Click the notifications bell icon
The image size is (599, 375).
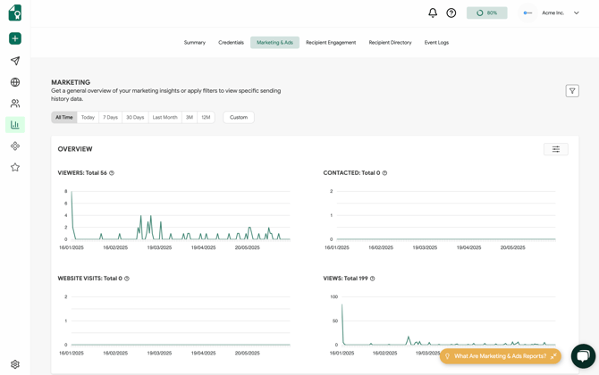click(433, 12)
